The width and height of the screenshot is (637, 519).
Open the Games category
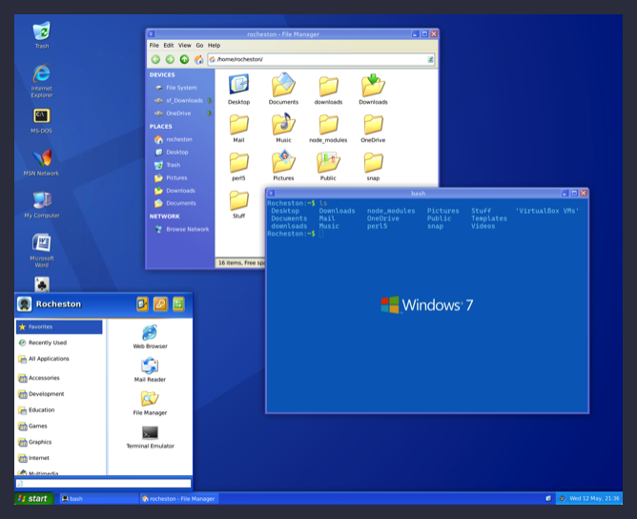point(59,426)
